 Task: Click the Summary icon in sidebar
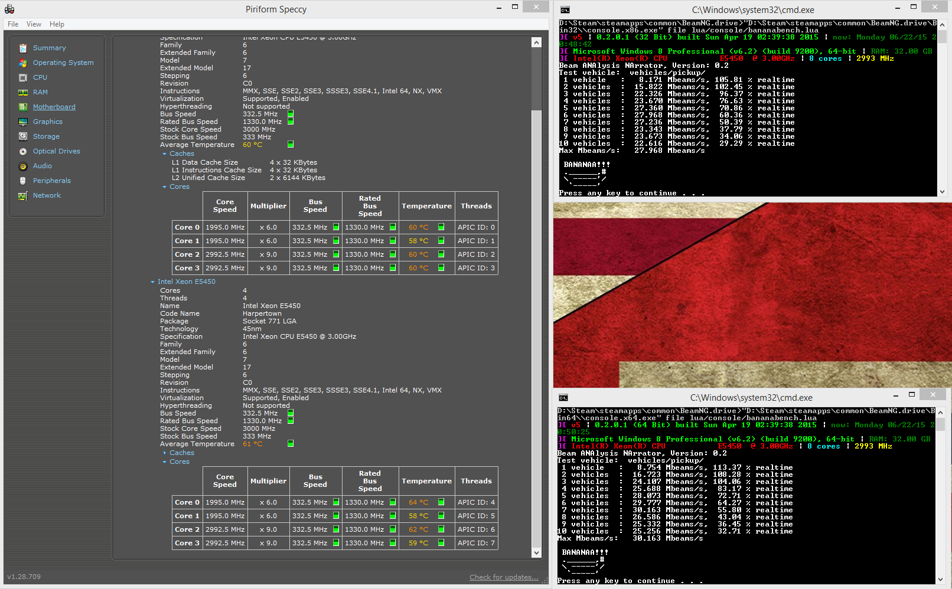click(23, 48)
